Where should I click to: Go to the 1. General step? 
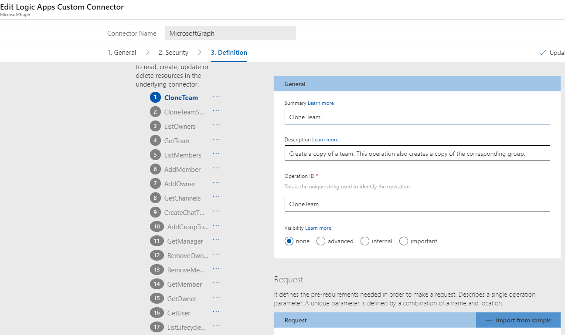pos(122,53)
